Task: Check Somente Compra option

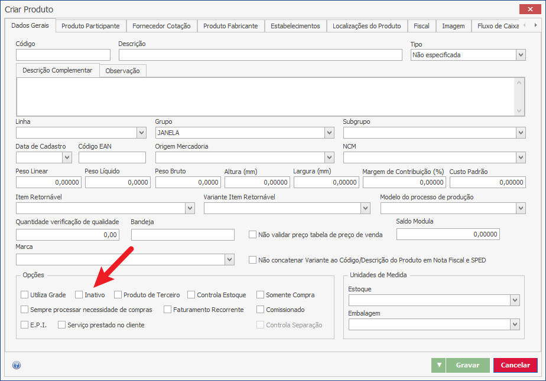Action: point(260,295)
